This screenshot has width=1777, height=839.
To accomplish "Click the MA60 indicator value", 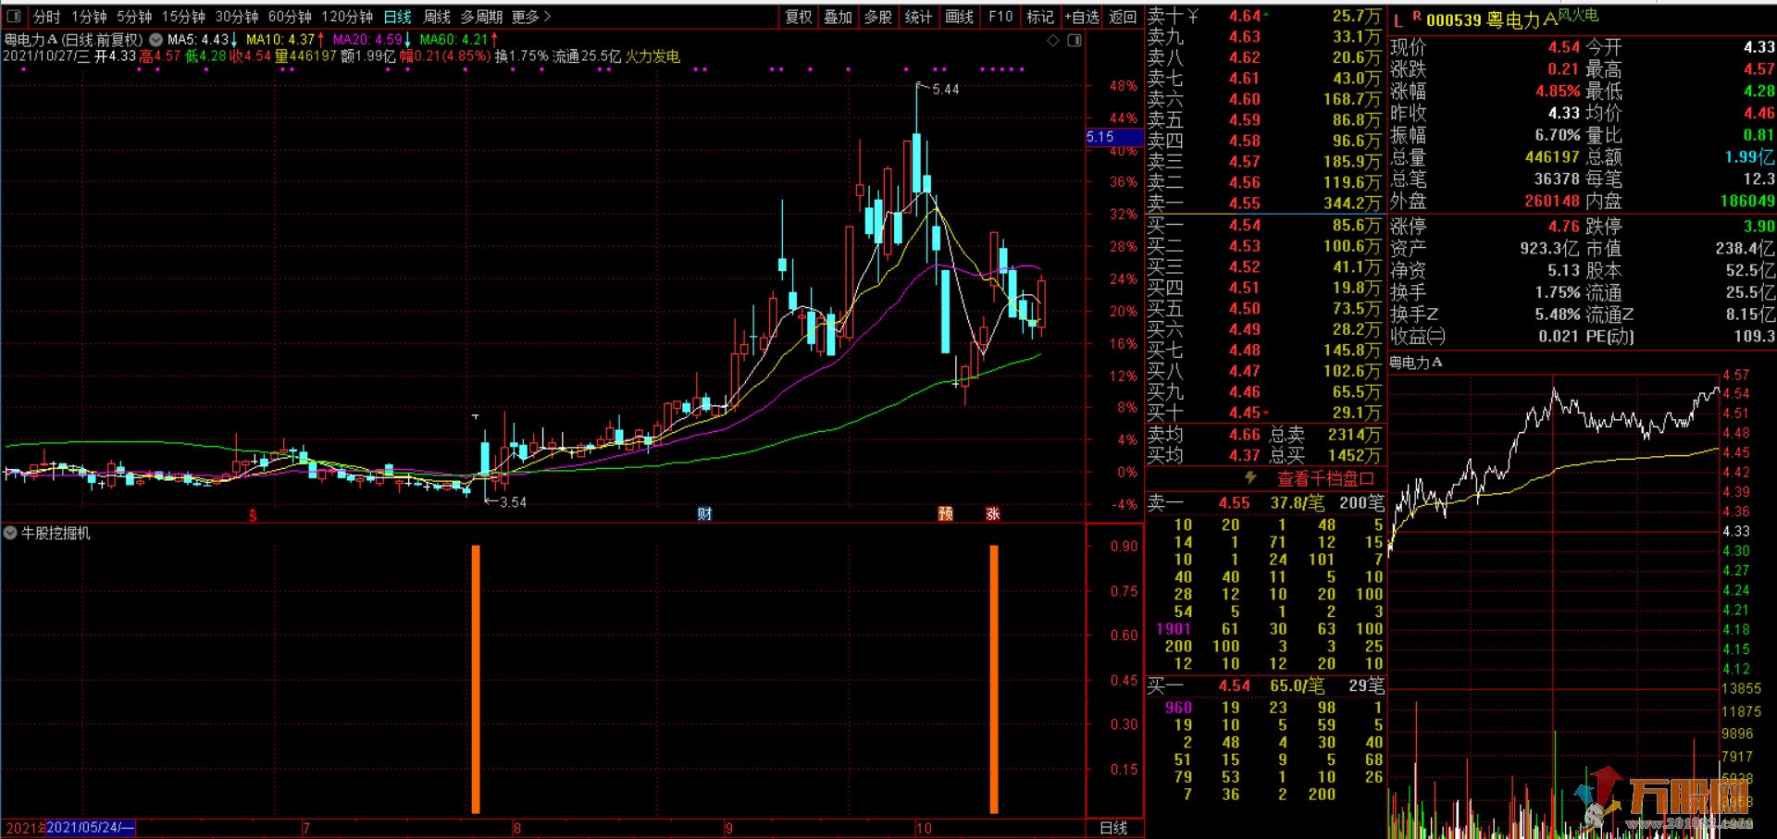I will pyautogui.click(x=459, y=40).
